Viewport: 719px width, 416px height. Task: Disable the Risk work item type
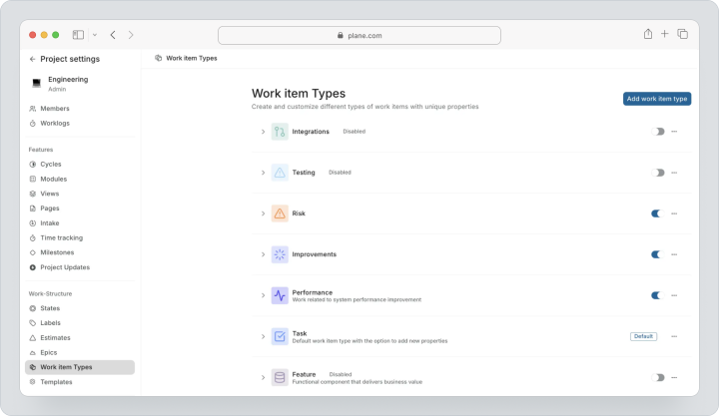tap(657, 213)
